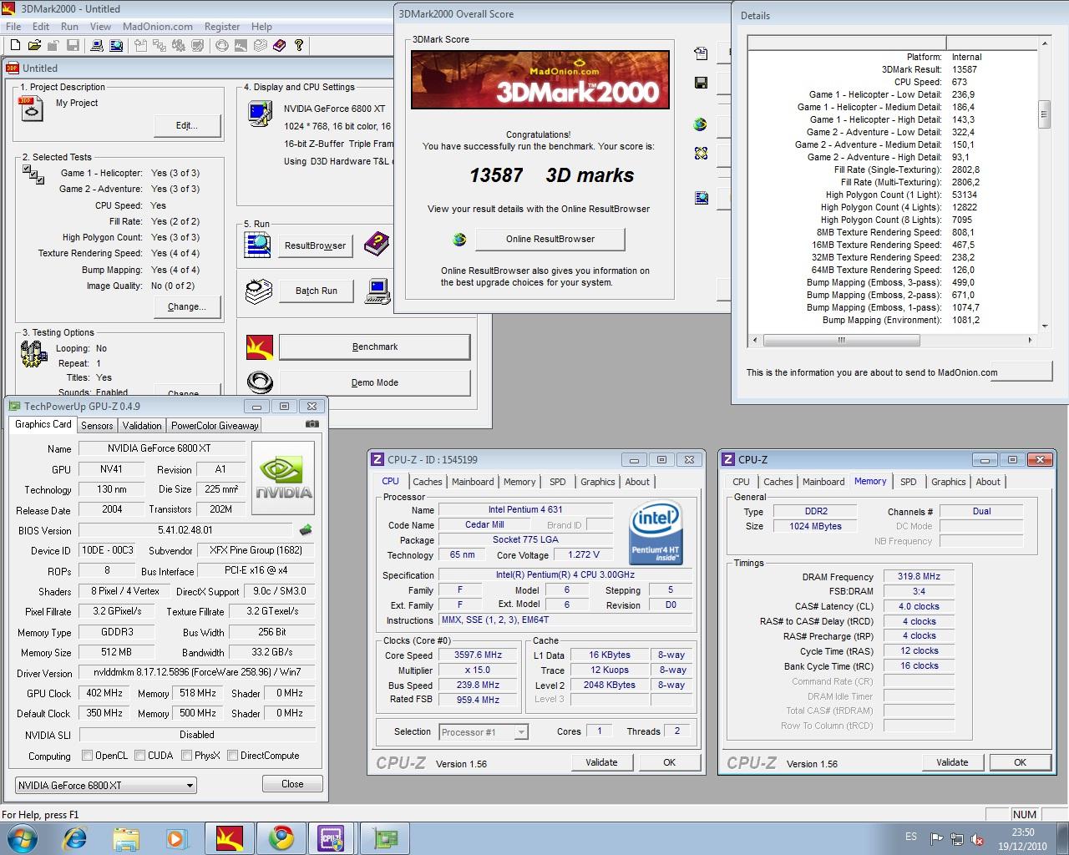Click the Project Description toolbar icon
The width and height of the screenshot is (1069, 855).
point(141,45)
